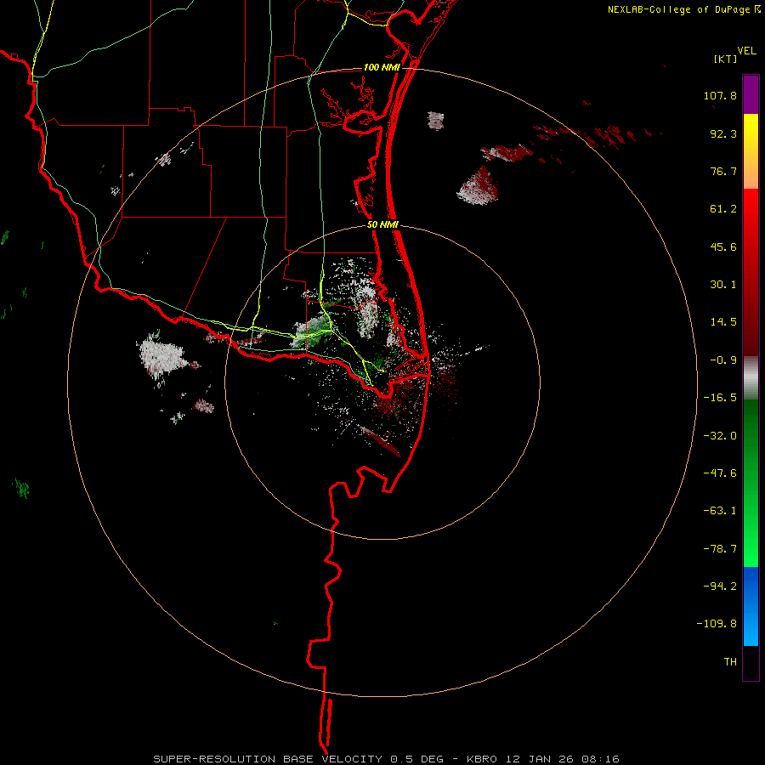Click the -47.6 velocity scale value
The width and height of the screenshot is (765, 765).
tap(720, 473)
